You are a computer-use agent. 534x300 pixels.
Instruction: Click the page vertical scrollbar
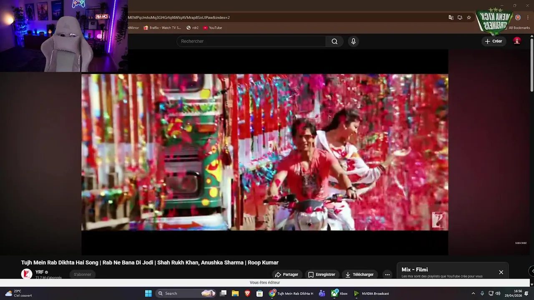coord(532,65)
